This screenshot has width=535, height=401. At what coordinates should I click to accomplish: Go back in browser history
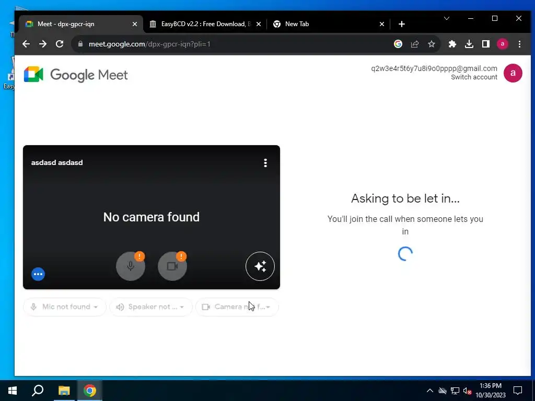[26, 44]
